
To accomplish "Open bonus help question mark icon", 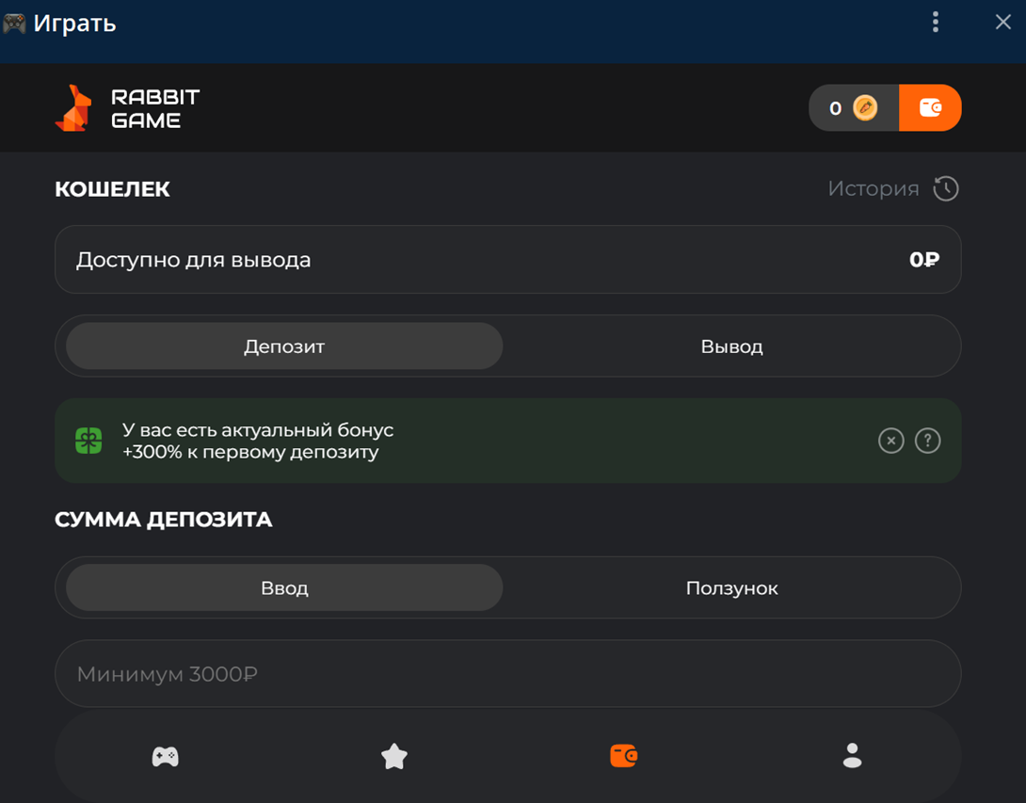I will tap(928, 441).
